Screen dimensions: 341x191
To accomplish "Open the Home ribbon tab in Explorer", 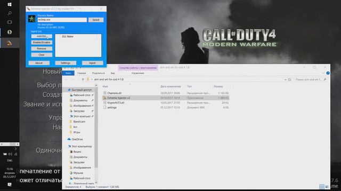I will point(82,73).
